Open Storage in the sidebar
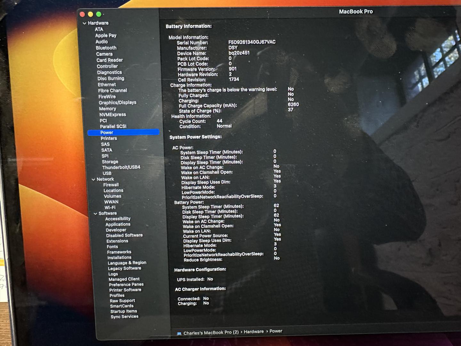Viewport: 461px width, 346px height. point(110,162)
